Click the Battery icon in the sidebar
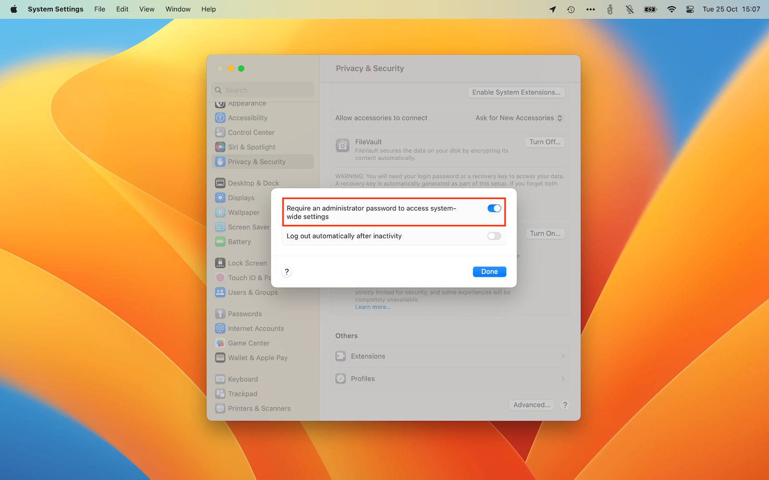Screen dimensions: 769x480 [x=220, y=241]
